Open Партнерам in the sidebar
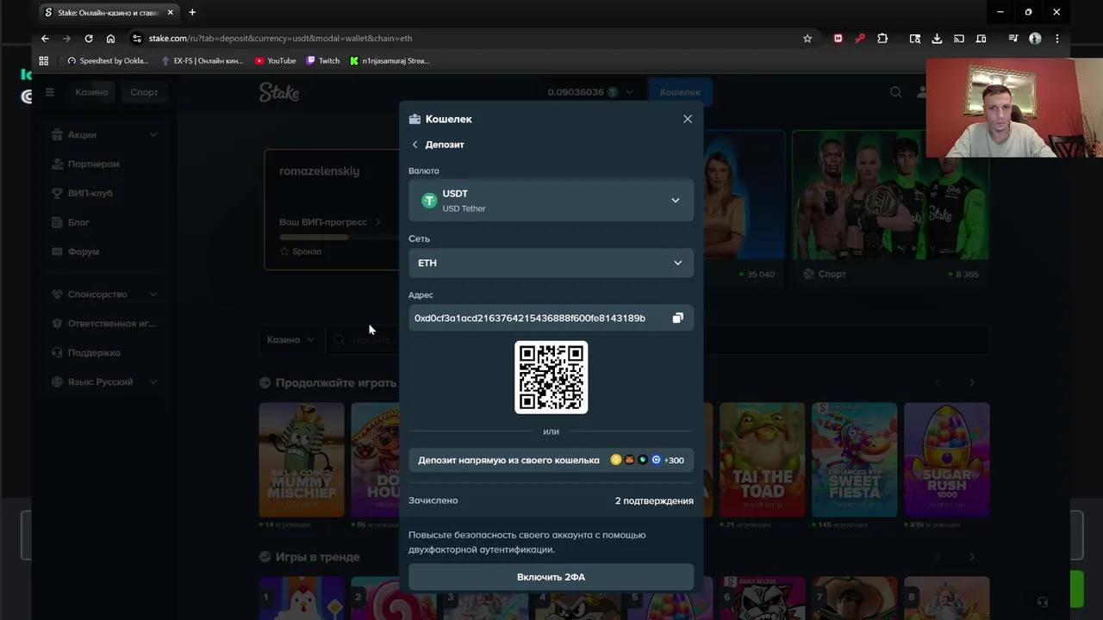The width and height of the screenshot is (1103, 620). [x=103, y=164]
